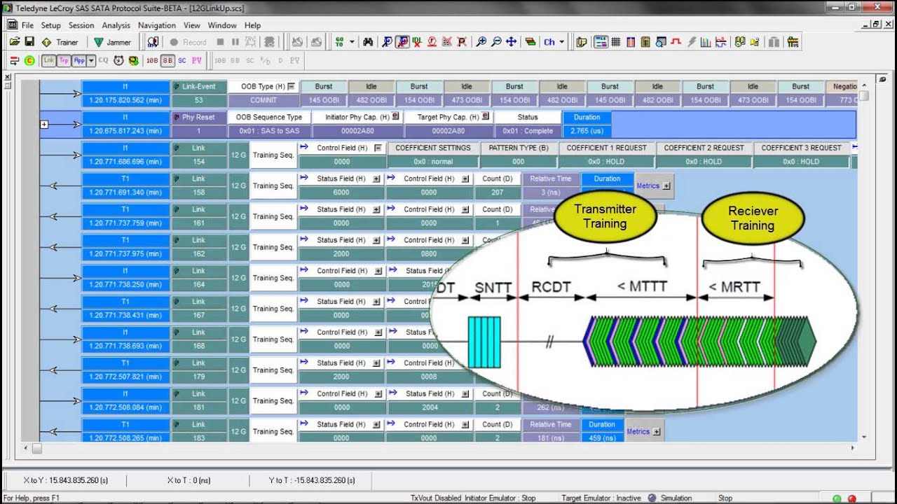
Task: Open the Navigation menu
Action: coord(157,25)
